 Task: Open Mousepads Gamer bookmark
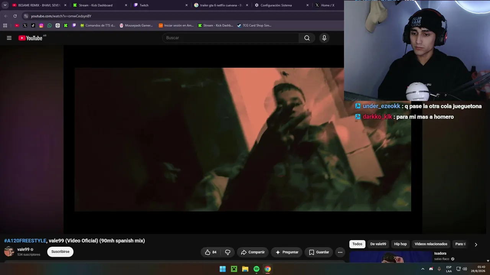(136, 26)
